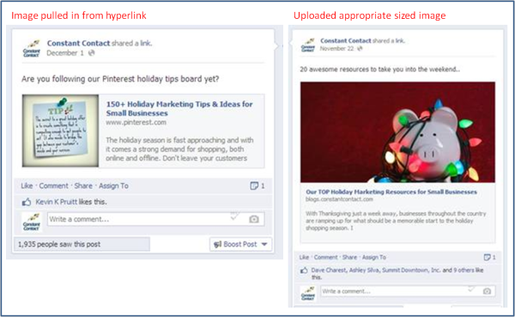This screenshot has height=317, width=515.
Task: Click '20 awesome resources' post text
Action: click(379, 70)
